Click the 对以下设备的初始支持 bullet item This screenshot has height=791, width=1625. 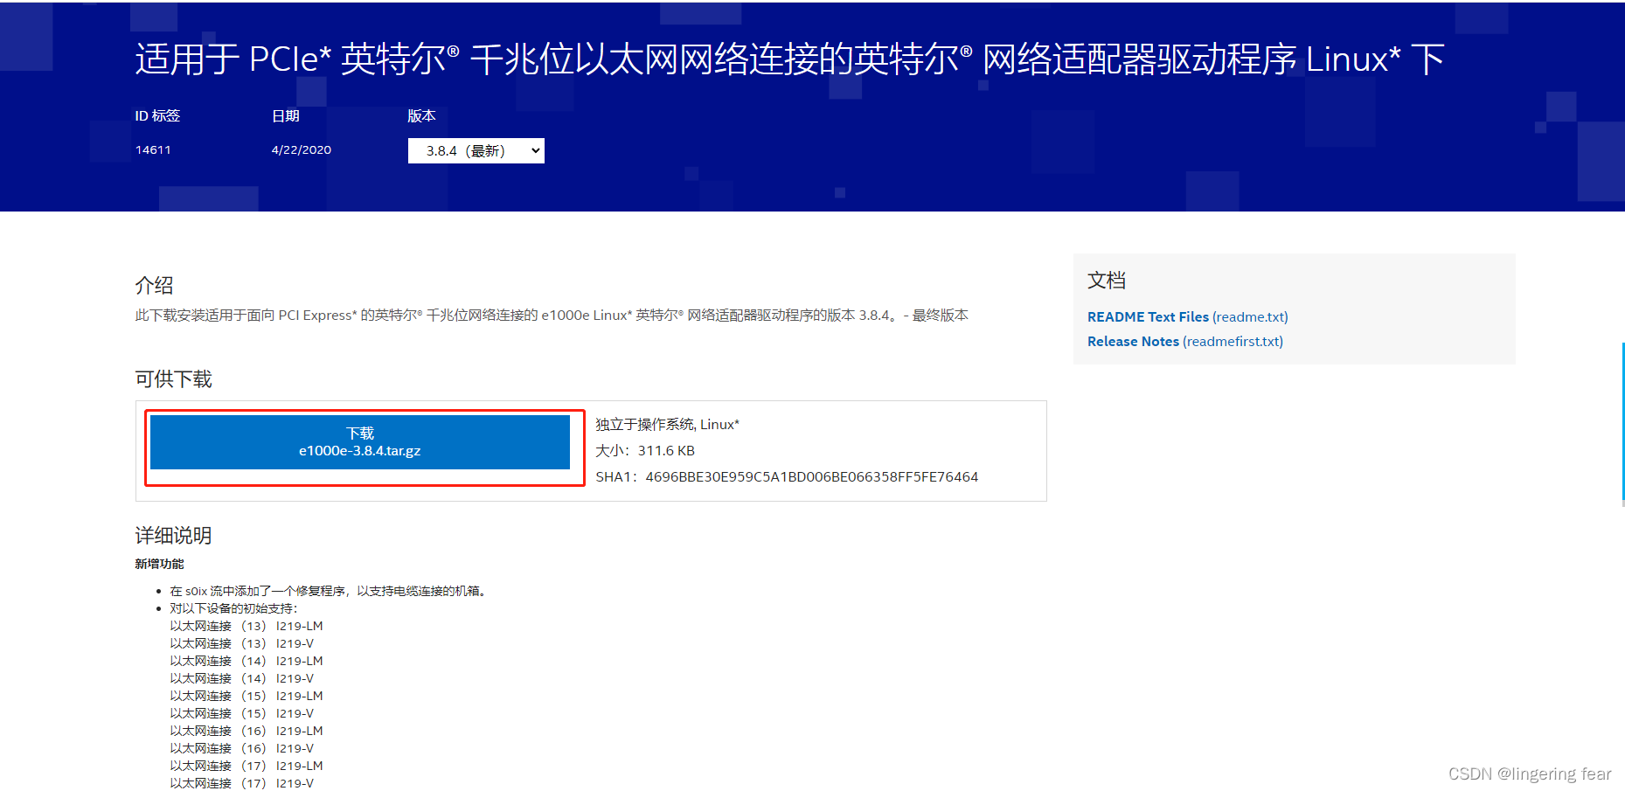coord(233,608)
